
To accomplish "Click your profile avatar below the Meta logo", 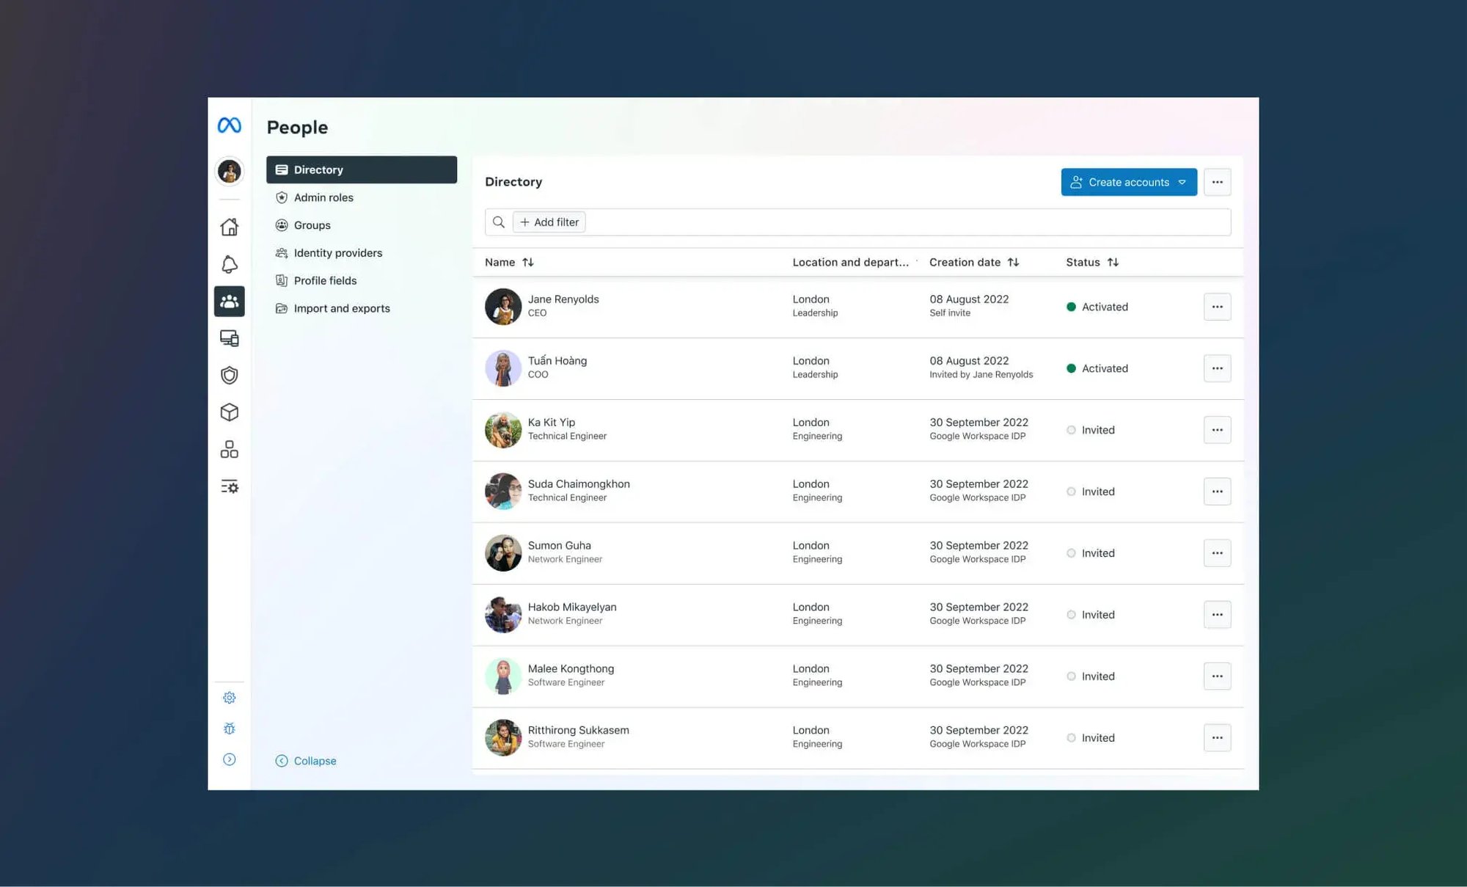I will [x=229, y=171].
